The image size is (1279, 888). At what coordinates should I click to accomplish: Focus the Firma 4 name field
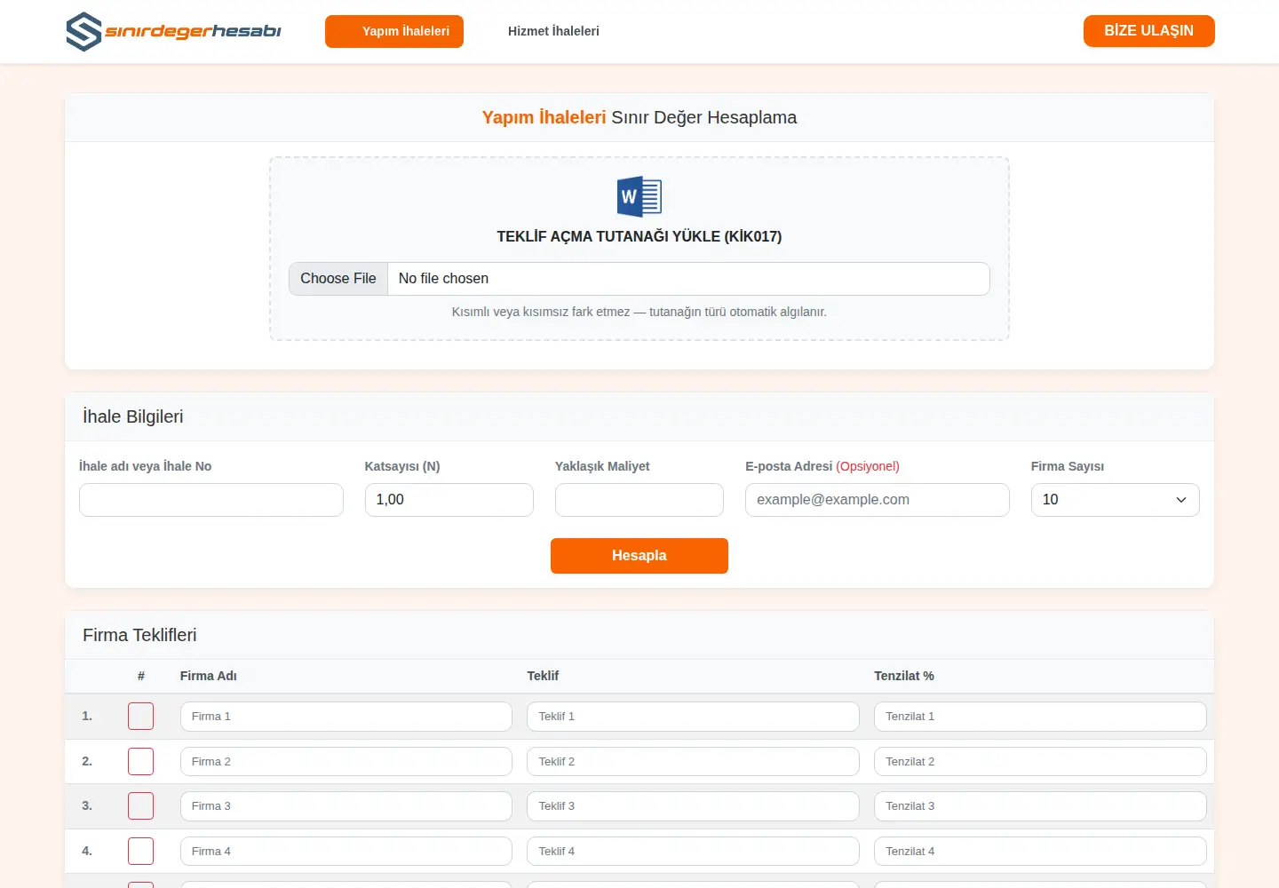[346, 852]
